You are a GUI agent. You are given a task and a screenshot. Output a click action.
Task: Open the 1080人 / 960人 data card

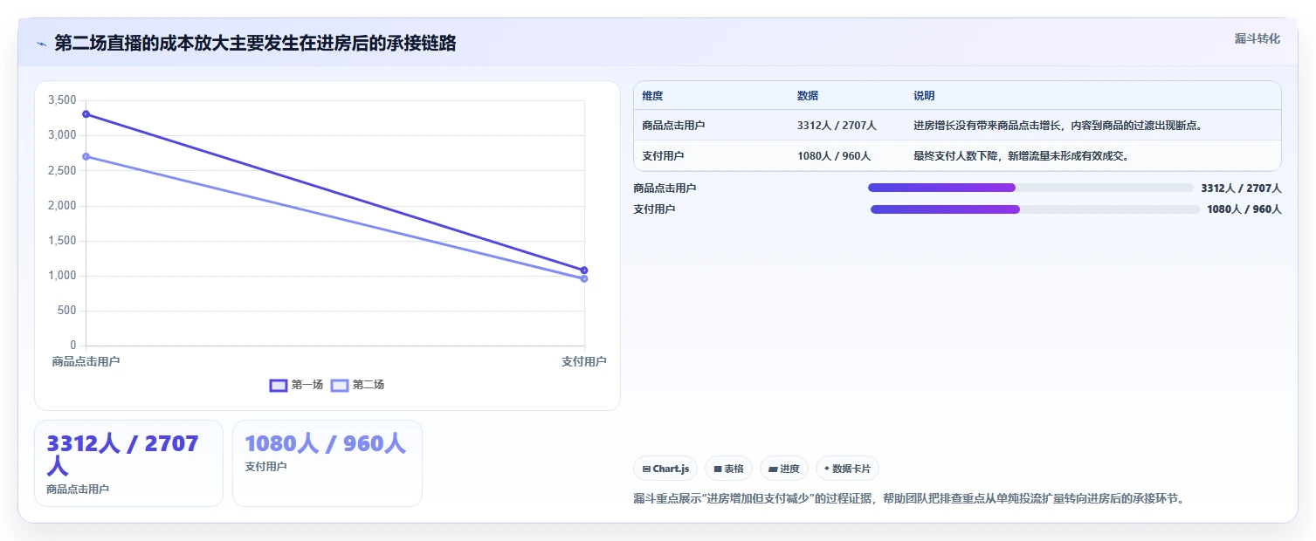click(x=327, y=463)
